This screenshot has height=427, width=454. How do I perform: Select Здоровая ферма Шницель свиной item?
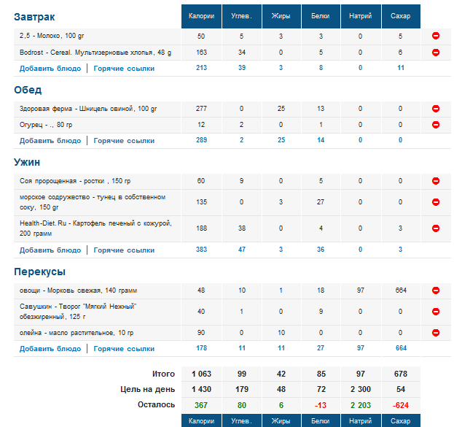pyautogui.click(x=88, y=109)
